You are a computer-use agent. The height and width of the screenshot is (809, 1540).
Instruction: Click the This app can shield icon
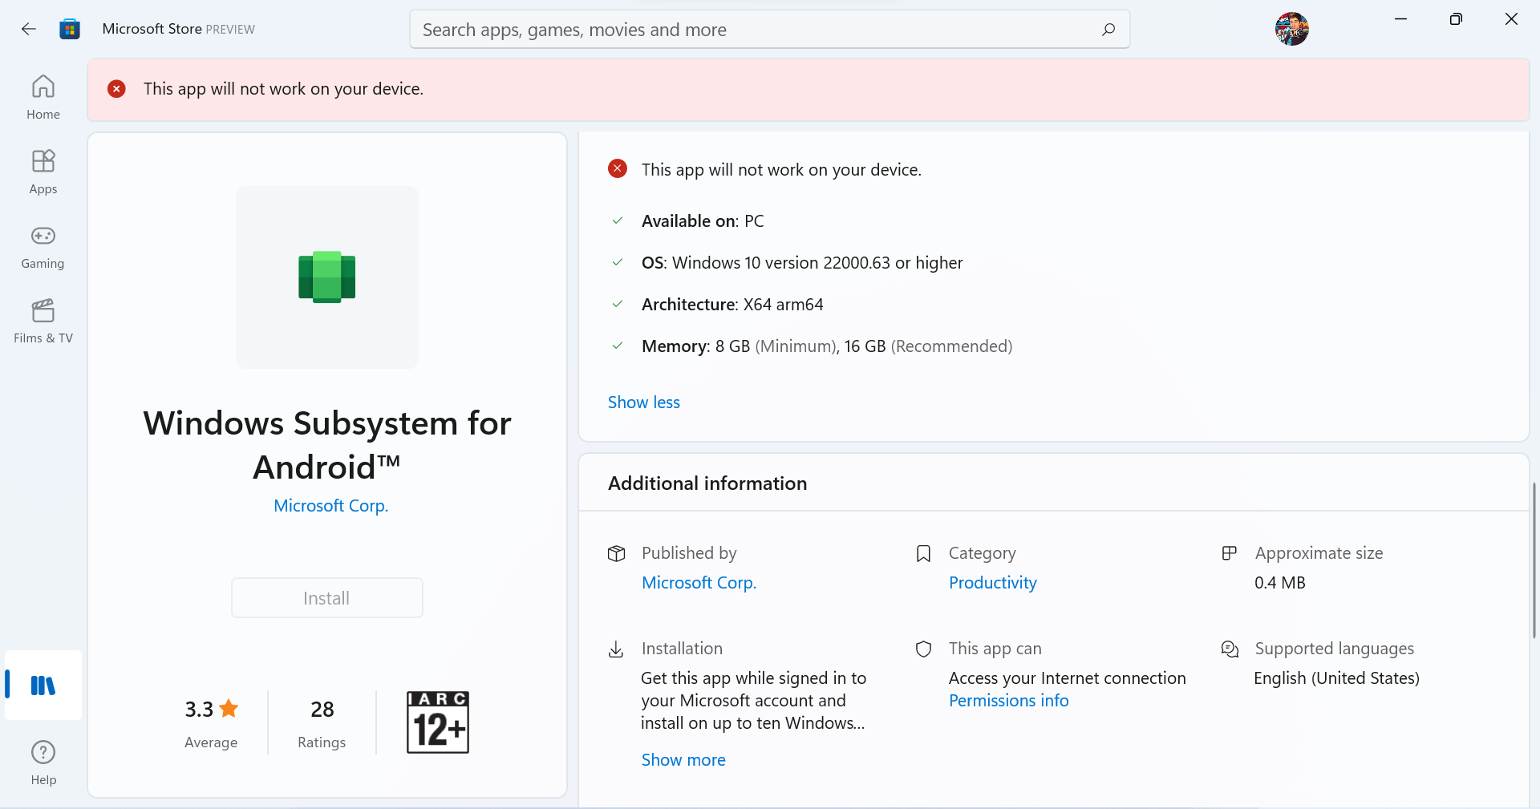(923, 649)
